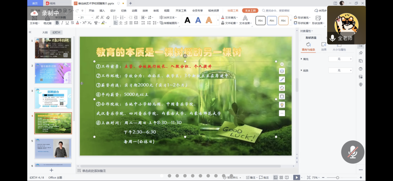The height and width of the screenshot is (181, 393).
Task: Open 文本填充 dropdown
Action: (230, 18)
